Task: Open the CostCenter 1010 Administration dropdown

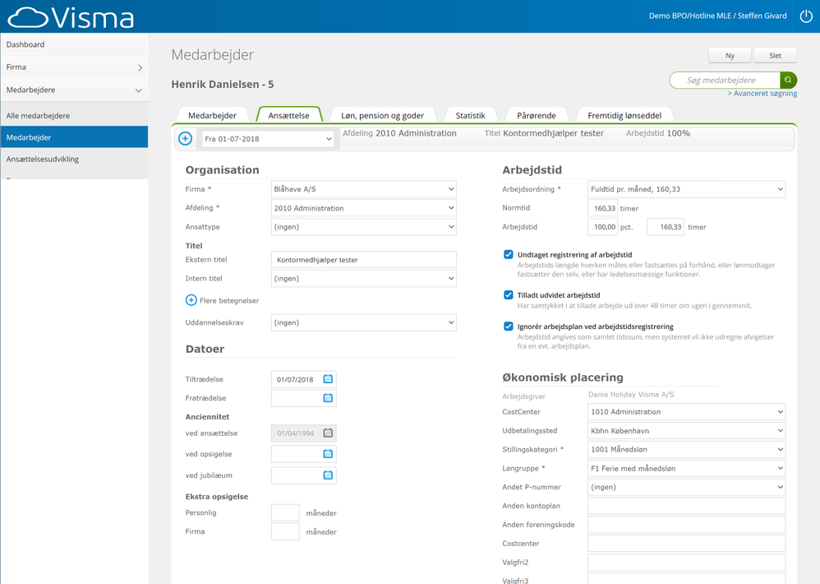Action: (687, 412)
